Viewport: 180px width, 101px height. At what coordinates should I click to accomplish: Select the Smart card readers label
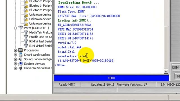37,55
